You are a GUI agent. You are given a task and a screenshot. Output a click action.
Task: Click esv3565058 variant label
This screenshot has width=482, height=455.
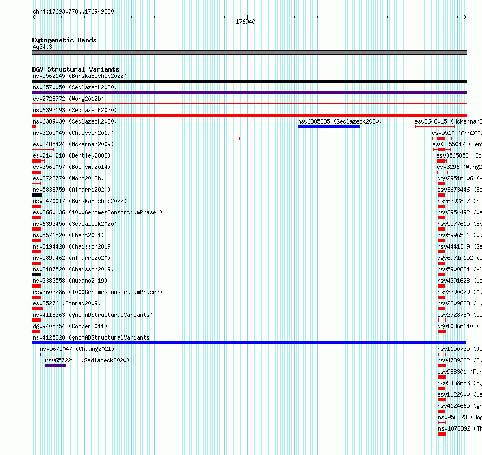pos(459,155)
